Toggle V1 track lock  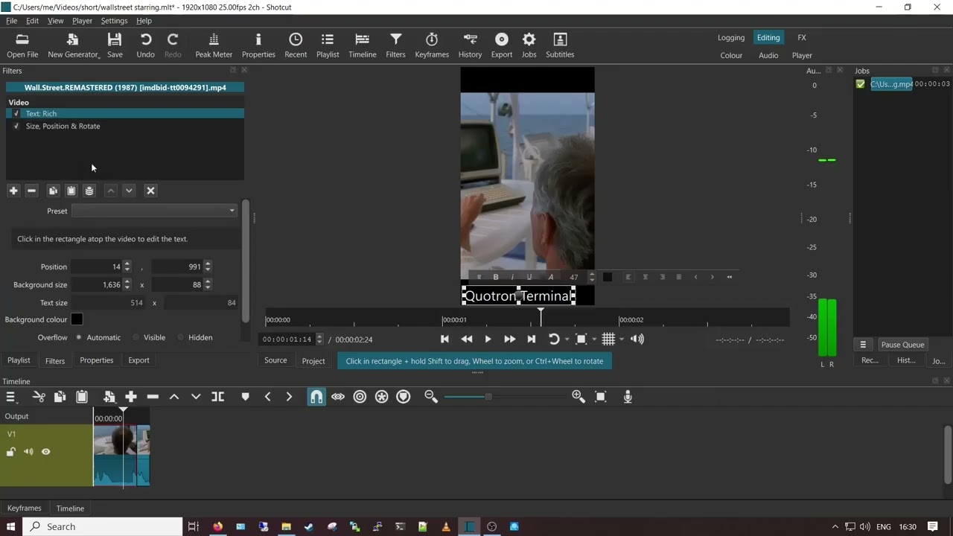[x=11, y=452]
